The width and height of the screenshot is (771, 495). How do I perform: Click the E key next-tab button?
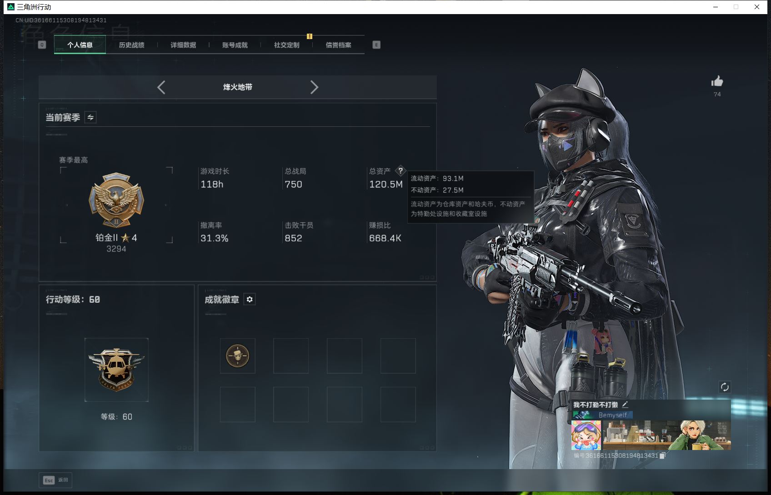pyautogui.click(x=376, y=45)
